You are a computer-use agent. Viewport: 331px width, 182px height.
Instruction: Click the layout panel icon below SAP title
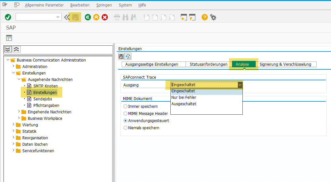(9, 38)
